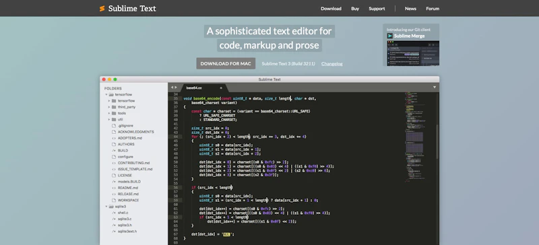Viewport: 539px width, 245px height.
Task: Select .gitignore in the sidebar
Action: point(125,126)
